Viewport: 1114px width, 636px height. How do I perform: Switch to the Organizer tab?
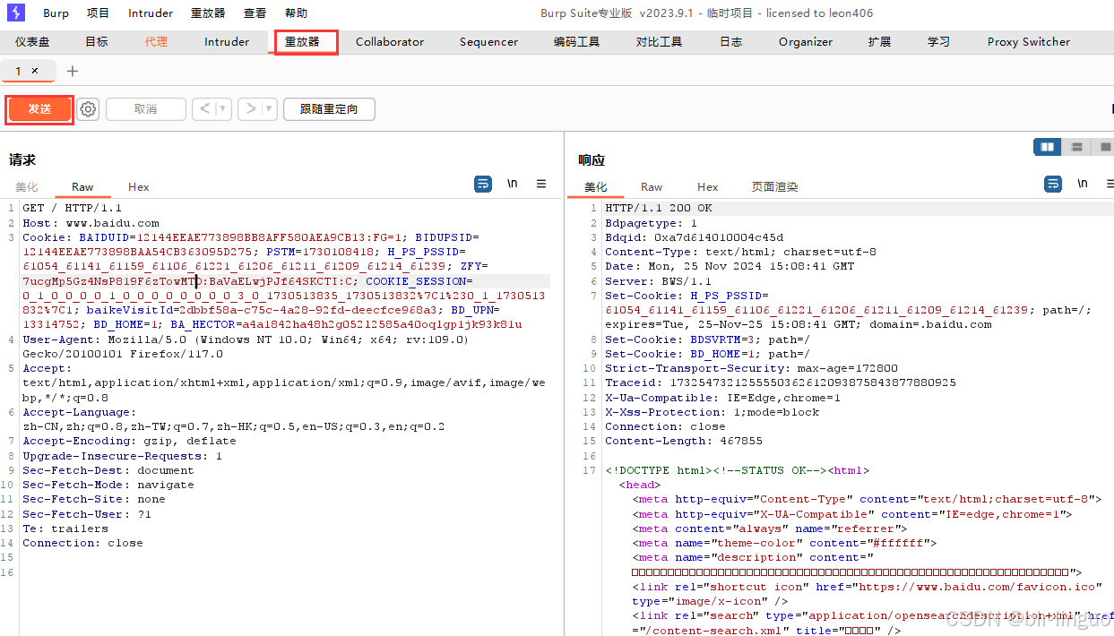[805, 41]
